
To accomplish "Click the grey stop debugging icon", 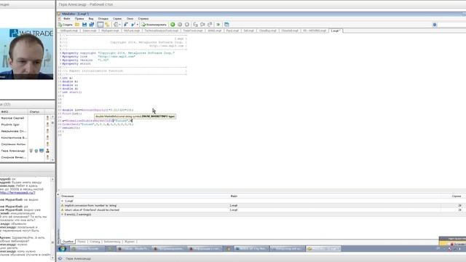I will (x=187, y=25).
